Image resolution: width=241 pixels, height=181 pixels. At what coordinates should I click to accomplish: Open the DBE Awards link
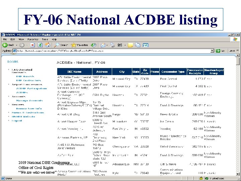click(25, 76)
